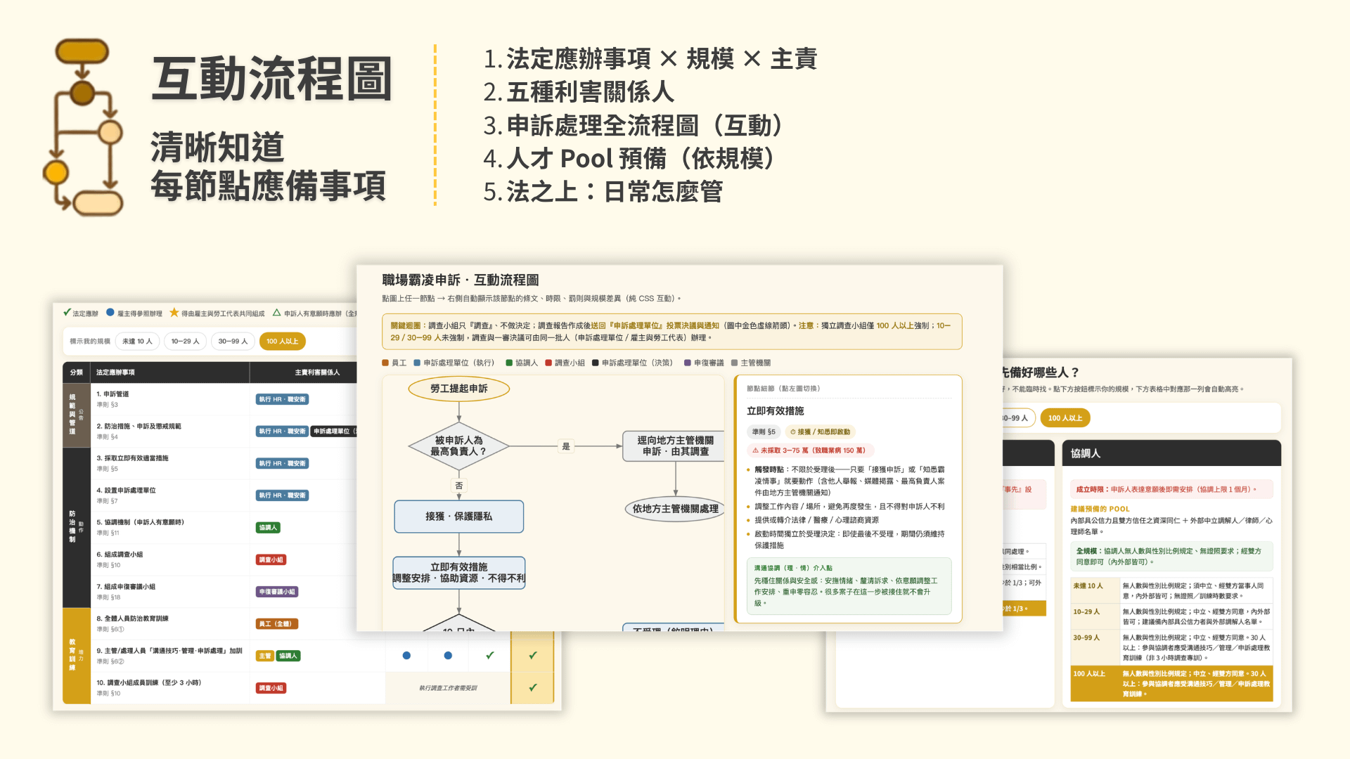
Task: Click 執行 HR · 職安衛 tag in 申訴管道 row
Action: click(x=282, y=399)
